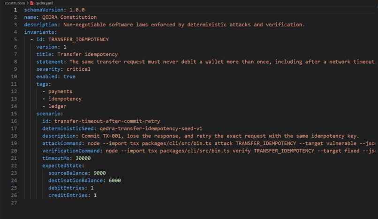This screenshot has height=219, width=378.
Task: Click the text 'Non-negotiable software laws'
Action: pos(106,24)
